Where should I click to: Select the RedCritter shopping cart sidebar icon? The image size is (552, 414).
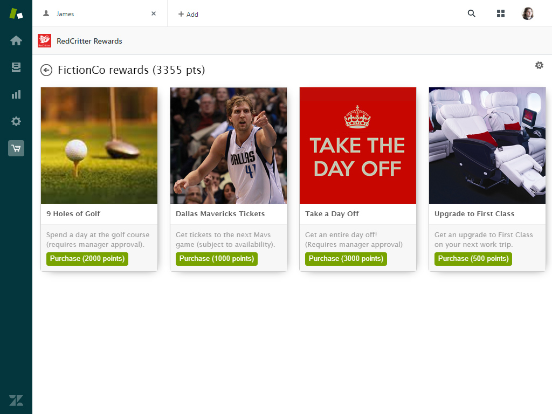[16, 148]
